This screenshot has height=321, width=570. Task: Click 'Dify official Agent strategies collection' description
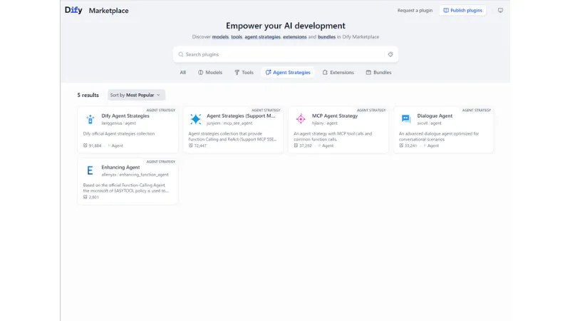tap(119, 133)
